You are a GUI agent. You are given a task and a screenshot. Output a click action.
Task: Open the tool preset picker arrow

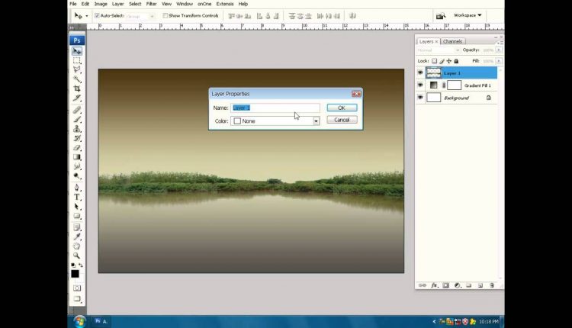[x=86, y=16]
